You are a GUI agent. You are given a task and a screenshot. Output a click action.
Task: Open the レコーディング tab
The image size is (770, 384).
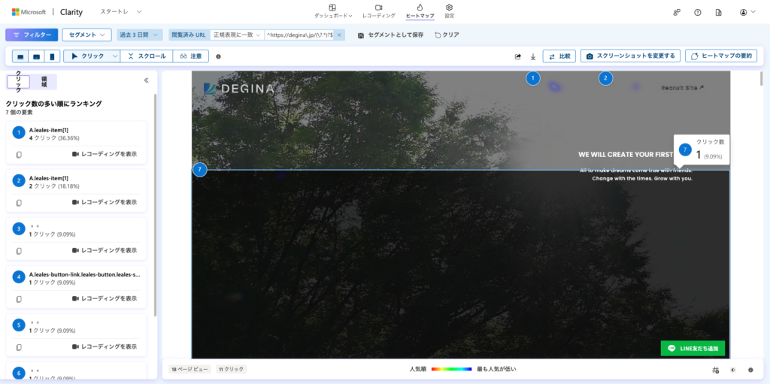point(378,11)
